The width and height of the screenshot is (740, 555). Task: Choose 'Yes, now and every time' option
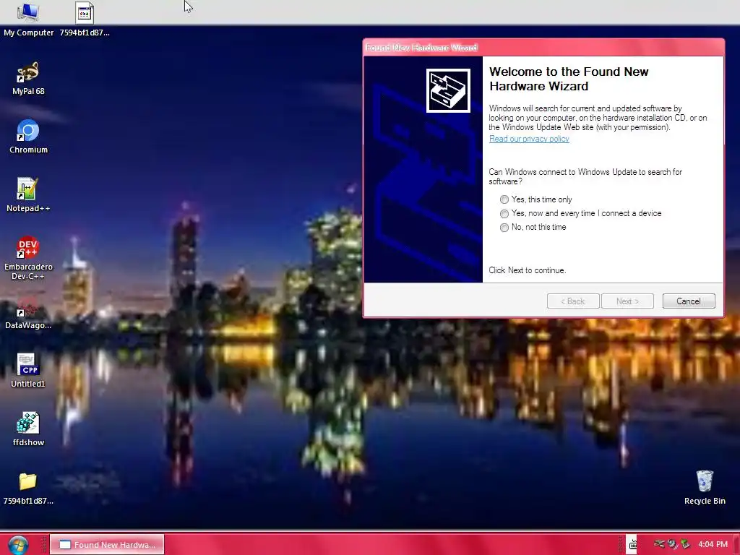[580, 213]
